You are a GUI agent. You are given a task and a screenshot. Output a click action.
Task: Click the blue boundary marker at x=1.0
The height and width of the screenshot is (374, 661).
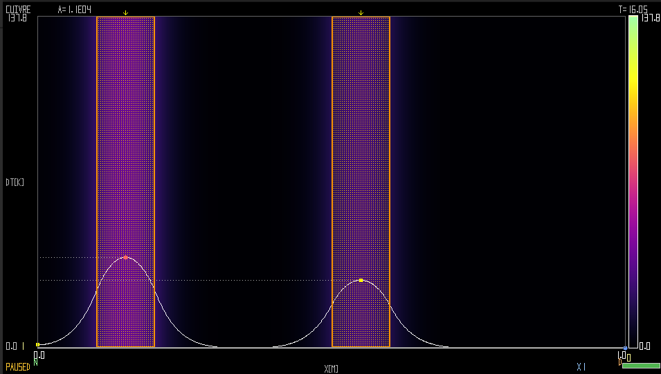(625, 348)
